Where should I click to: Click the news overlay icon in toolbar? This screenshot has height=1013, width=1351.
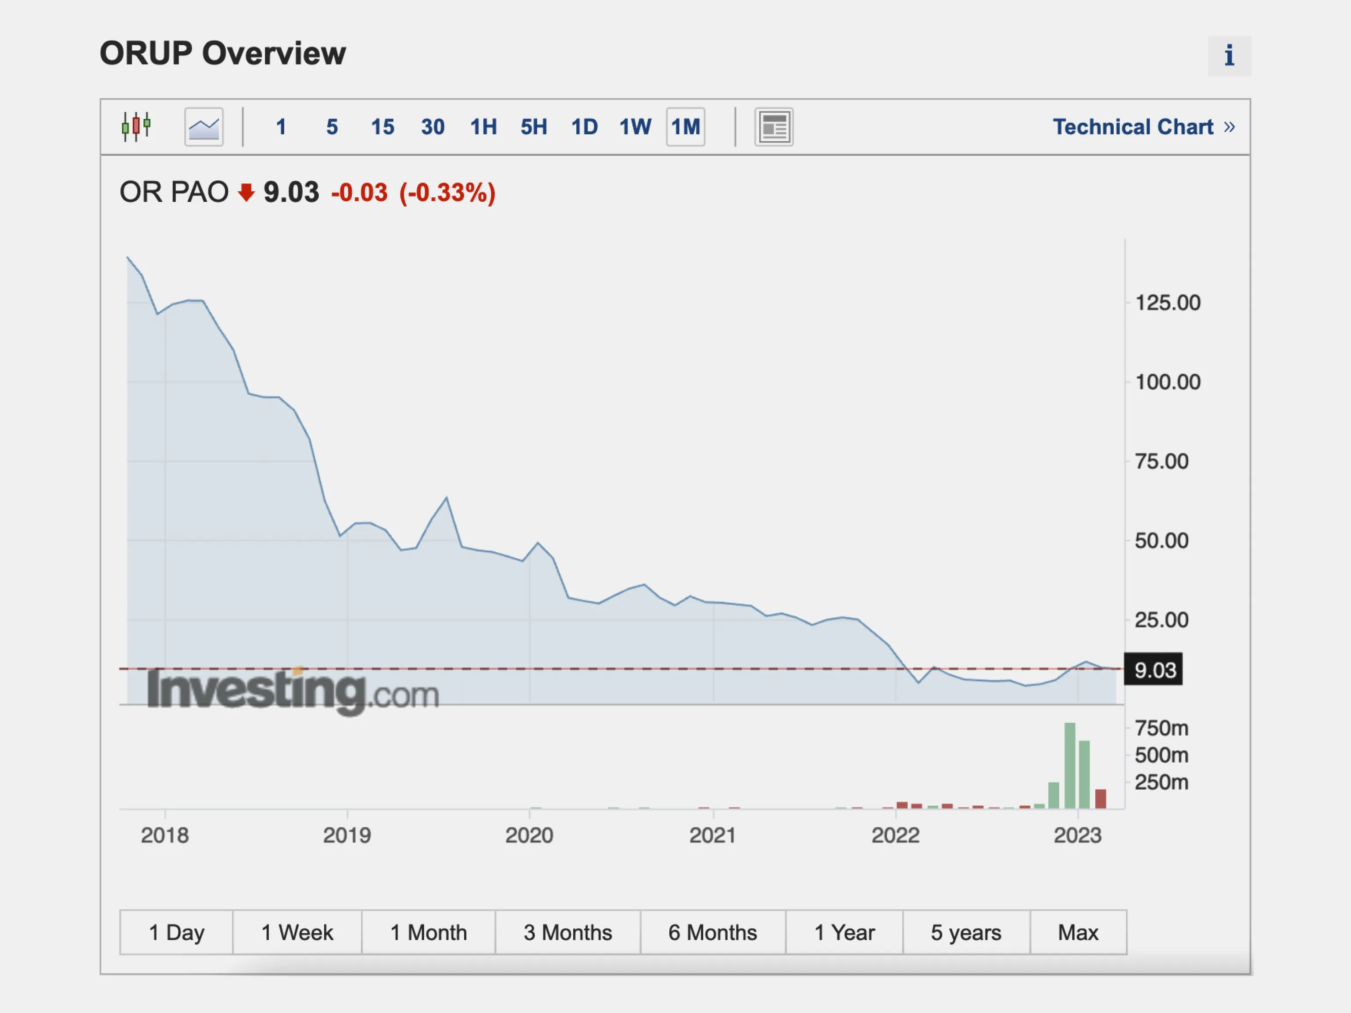coord(774,127)
